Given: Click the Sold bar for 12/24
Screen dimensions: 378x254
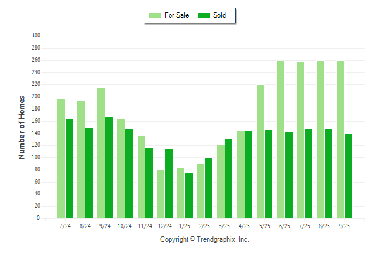Looking at the screenshot, I should tap(169, 183).
